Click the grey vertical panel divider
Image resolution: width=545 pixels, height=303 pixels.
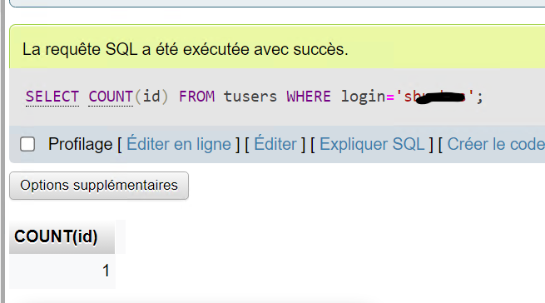pyautogui.click(x=3, y=151)
